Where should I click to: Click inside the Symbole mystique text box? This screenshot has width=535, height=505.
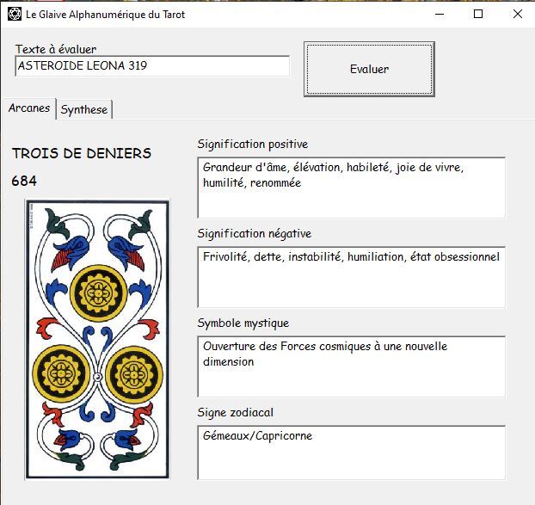[352, 366]
